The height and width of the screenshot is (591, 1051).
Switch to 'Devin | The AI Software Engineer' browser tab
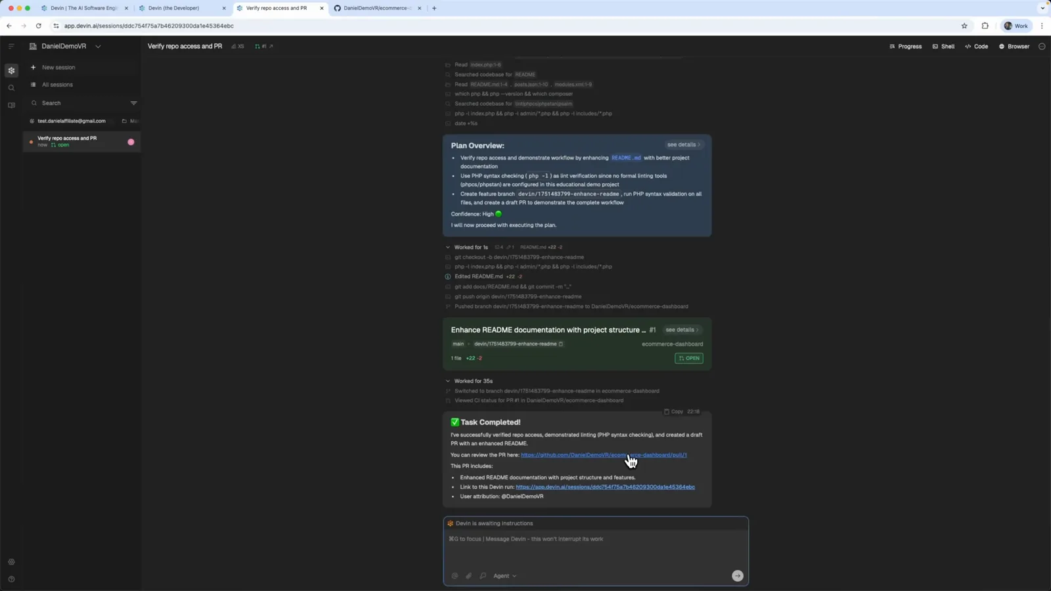coord(83,9)
